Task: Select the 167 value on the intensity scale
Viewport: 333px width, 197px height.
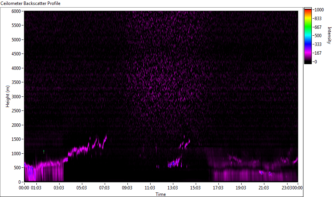Action: point(318,53)
